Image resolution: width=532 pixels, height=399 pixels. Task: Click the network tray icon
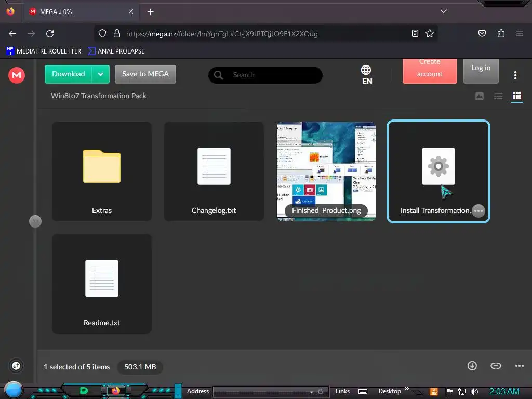[x=461, y=392]
